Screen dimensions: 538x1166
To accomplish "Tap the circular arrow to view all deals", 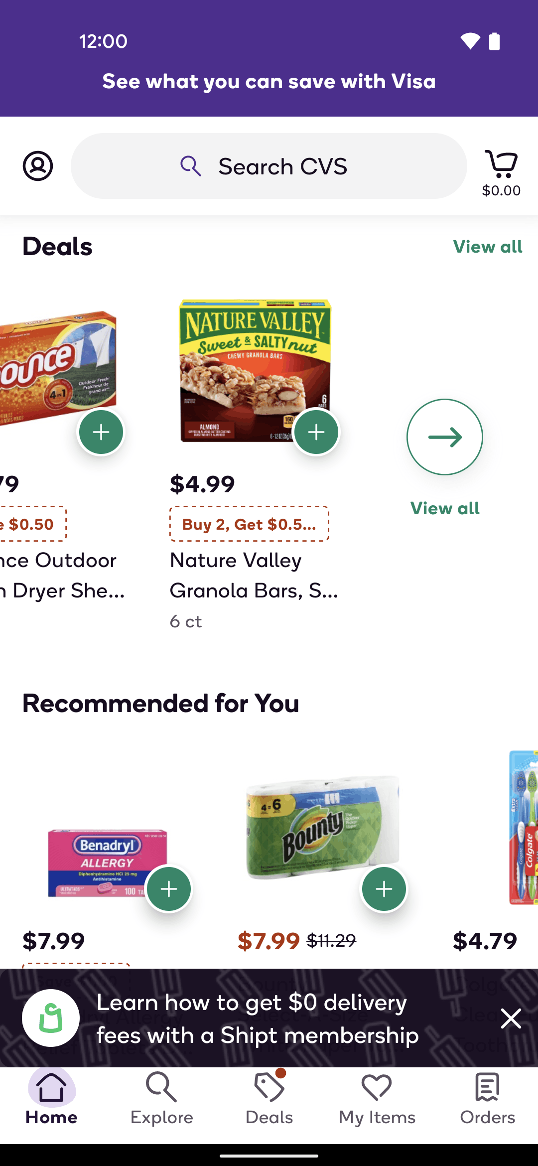I will point(445,437).
